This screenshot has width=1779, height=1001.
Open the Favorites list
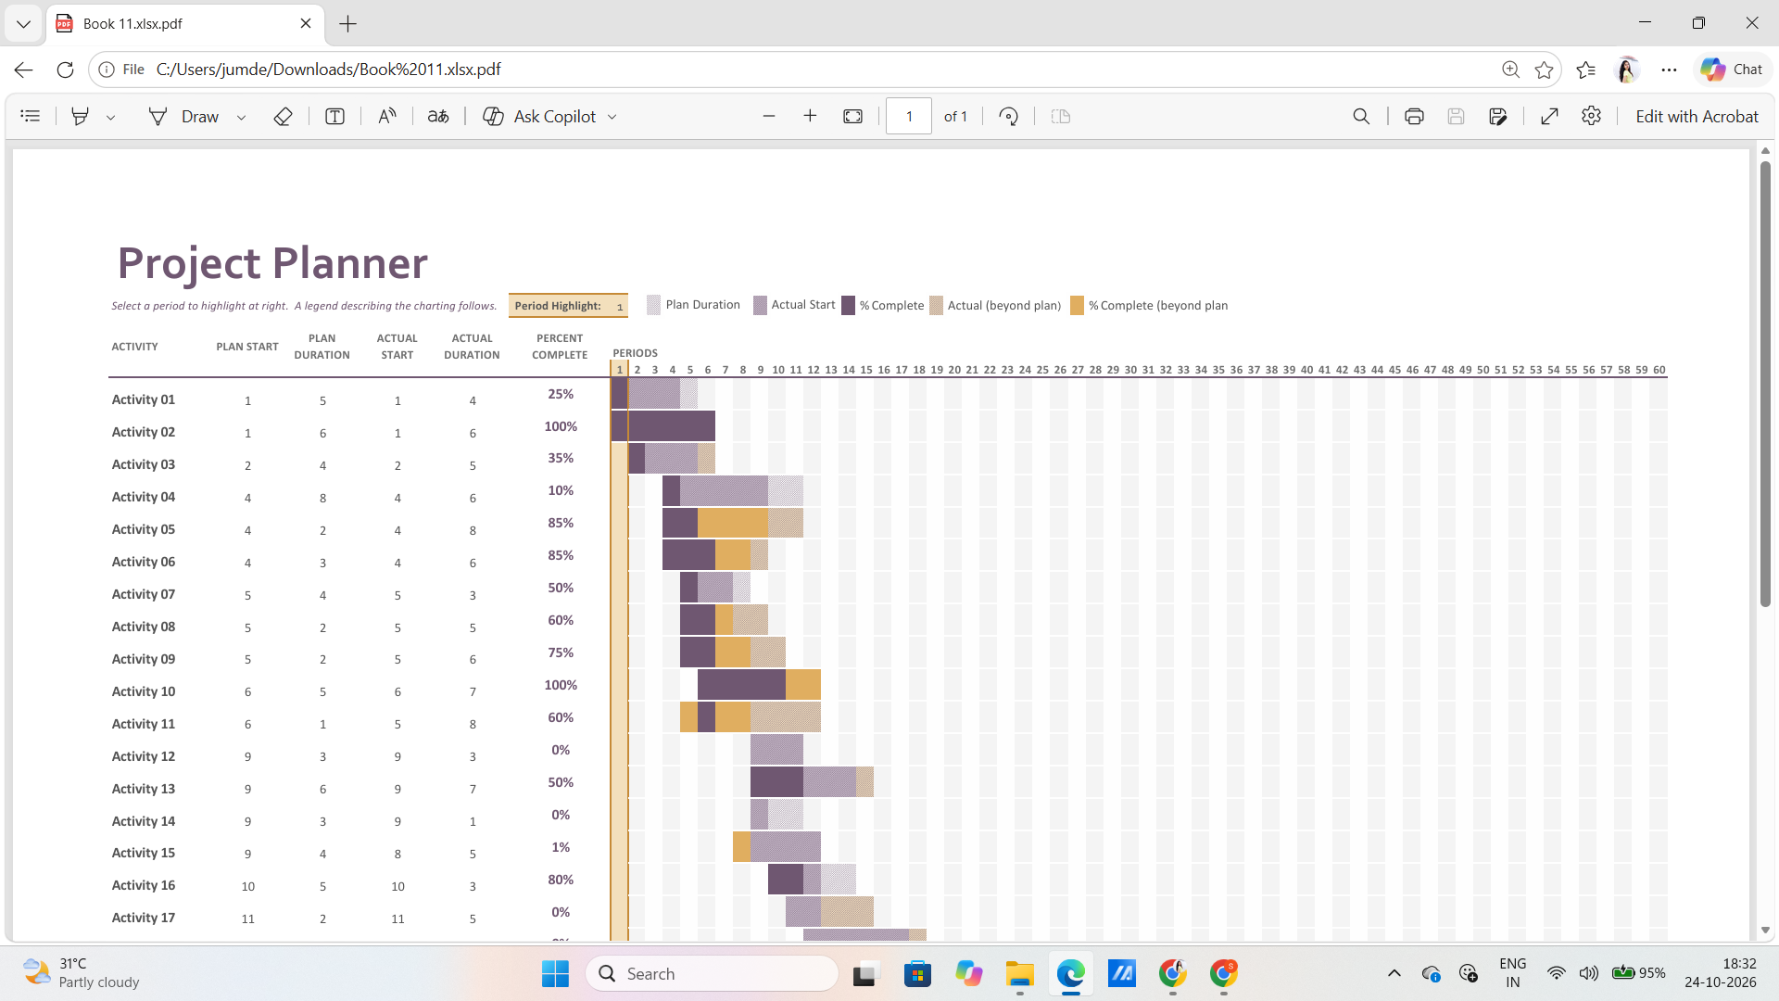point(1585,70)
